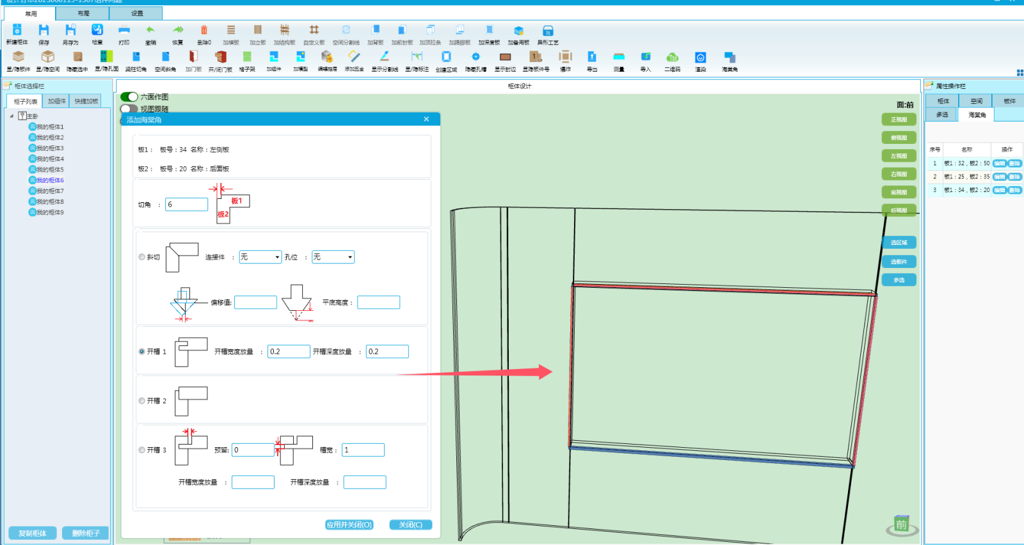The height and width of the screenshot is (545, 1024).
Task: Click the 渲染 render icon
Action: 701,57
